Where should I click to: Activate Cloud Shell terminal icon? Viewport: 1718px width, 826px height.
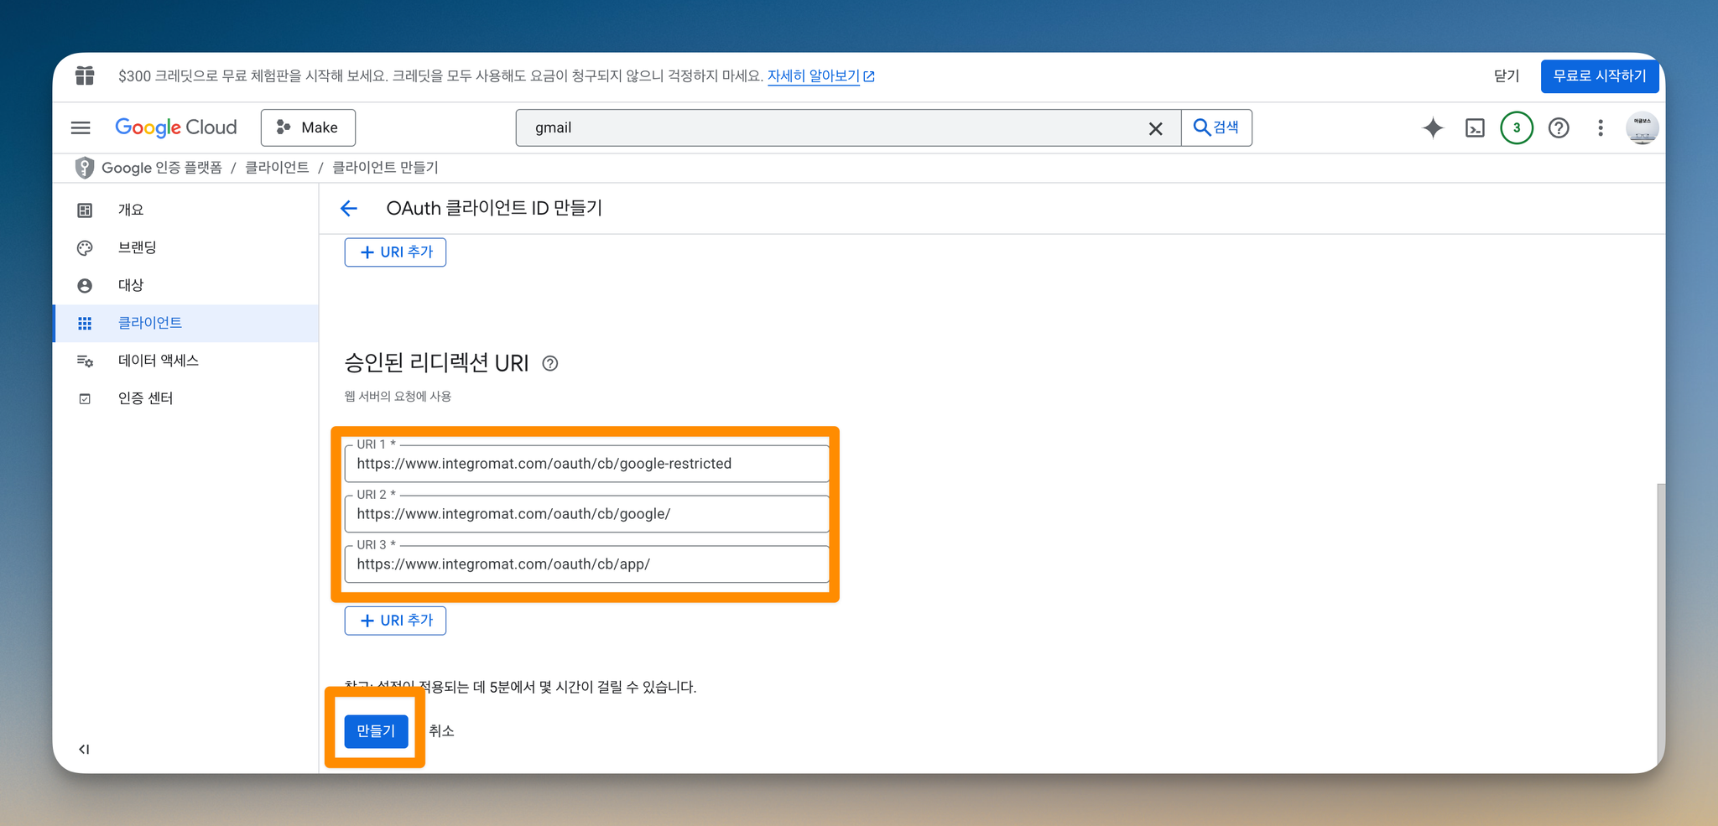[1475, 127]
